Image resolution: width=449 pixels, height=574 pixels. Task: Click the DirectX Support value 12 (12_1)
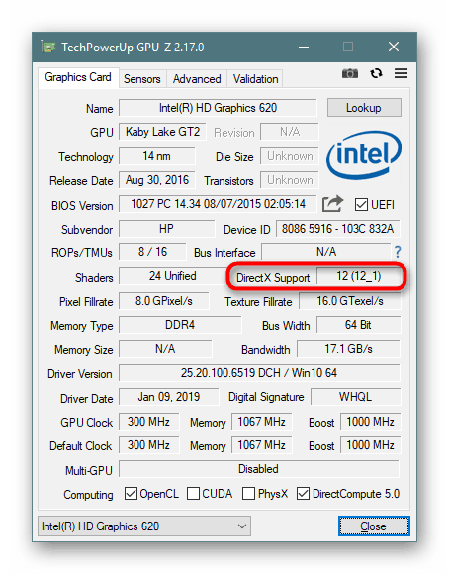(x=359, y=276)
